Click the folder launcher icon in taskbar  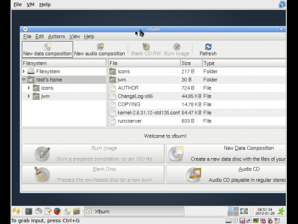coord(76,212)
